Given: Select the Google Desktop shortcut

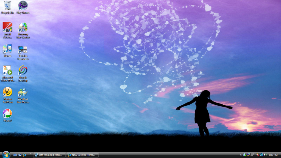Looking at the screenshot, I should coord(23,74).
